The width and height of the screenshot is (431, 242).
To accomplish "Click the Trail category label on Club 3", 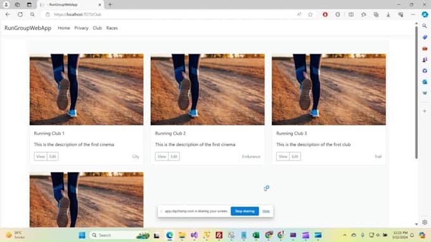I will (x=378, y=157).
